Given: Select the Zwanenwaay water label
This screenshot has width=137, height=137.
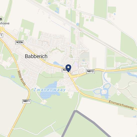Looking at the screenshot, I should (49, 90).
